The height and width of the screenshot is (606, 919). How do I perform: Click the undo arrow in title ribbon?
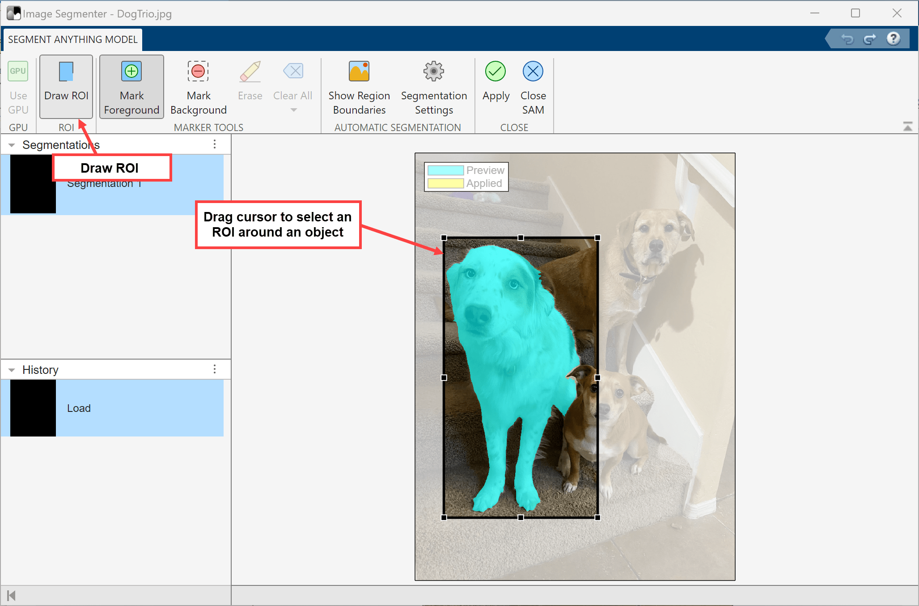point(847,39)
